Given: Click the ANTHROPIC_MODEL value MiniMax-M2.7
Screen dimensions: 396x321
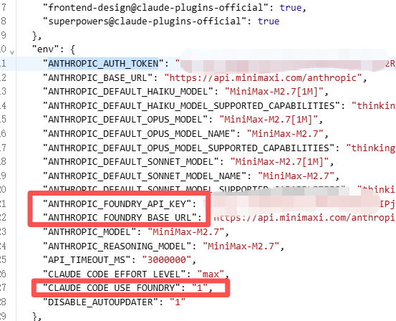Looking at the screenshot, I should pyautogui.click(x=186, y=231).
